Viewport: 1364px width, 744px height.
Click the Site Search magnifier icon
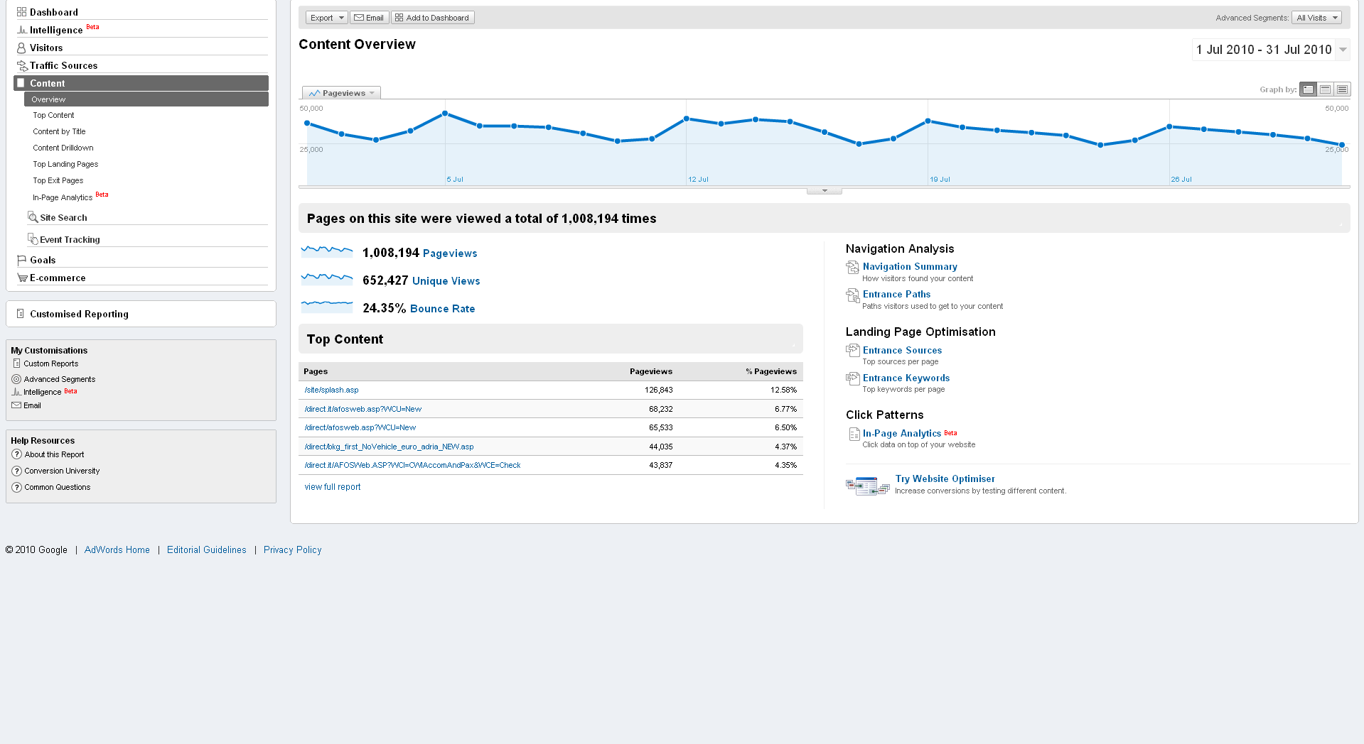[x=33, y=217]
